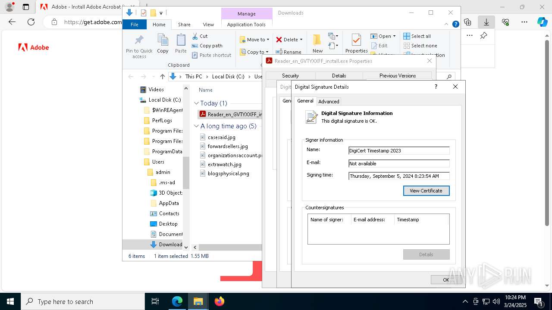Switch to Advanced tab in signature details
This screenshot has width=552, height=310.
pyautogui.click(x=329, y=102)
